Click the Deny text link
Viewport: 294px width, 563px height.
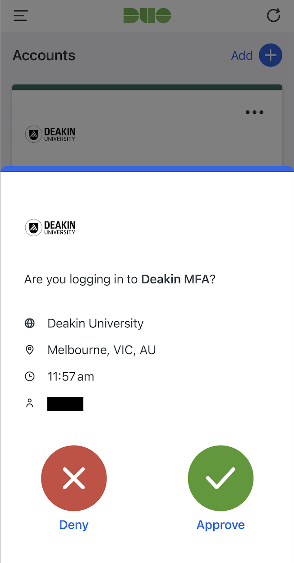pyautogui.click(x=74, y=525)
